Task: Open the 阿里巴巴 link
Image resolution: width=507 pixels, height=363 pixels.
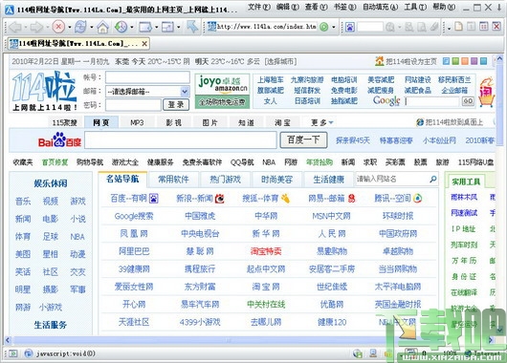Action: (x=134, y=251)
